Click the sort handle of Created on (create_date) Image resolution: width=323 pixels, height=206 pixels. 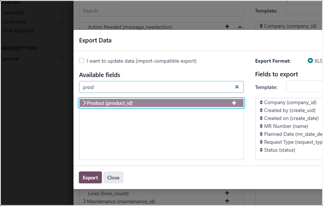(x=261, y=118)
